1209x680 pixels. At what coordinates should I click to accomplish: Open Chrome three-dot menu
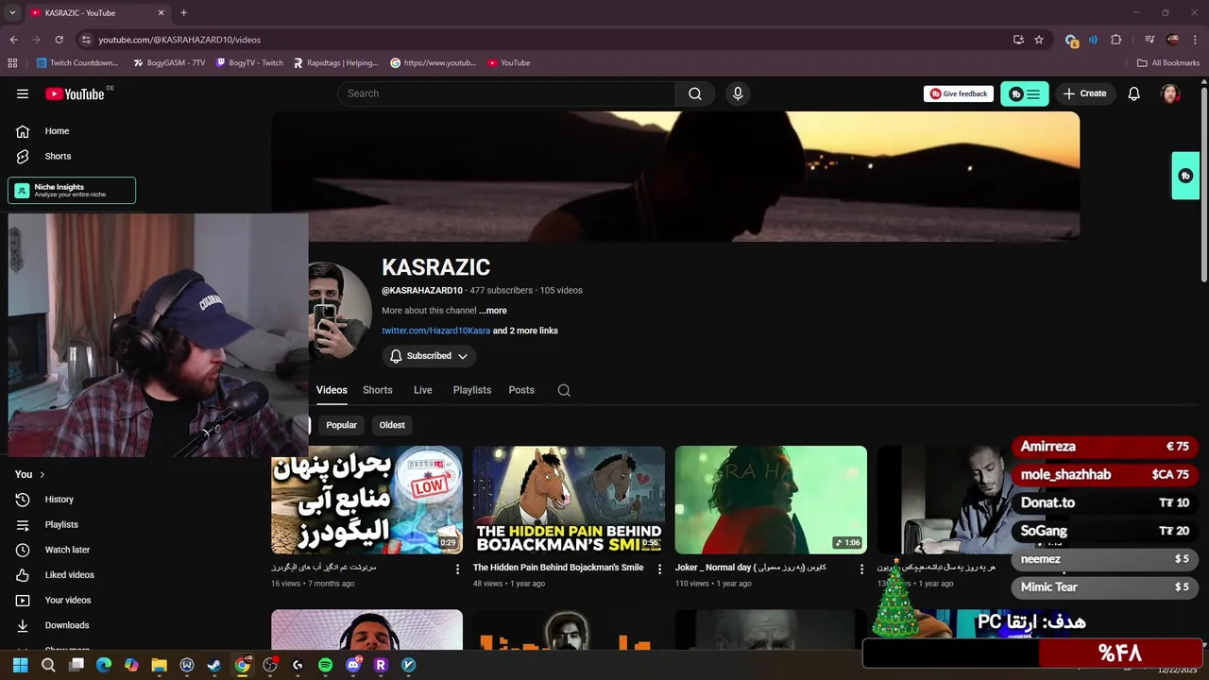click(1196, 40)
